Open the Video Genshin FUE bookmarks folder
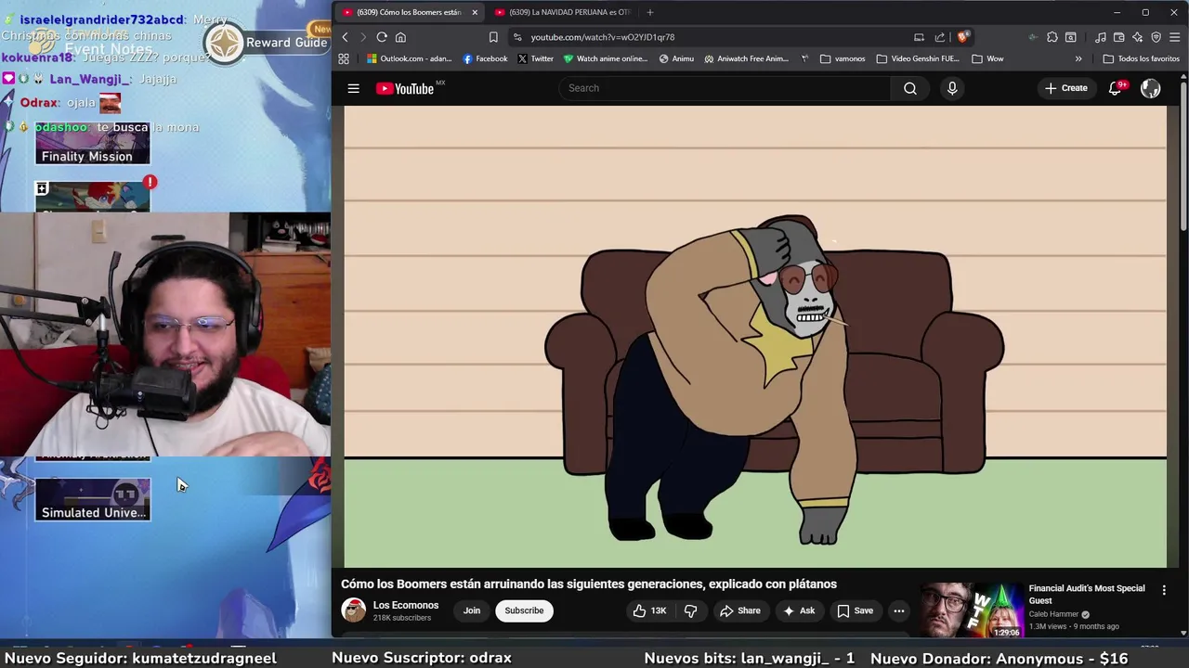Image resolution: width=1189 pixels, height=668 pixels. click(x=918, y=58)
